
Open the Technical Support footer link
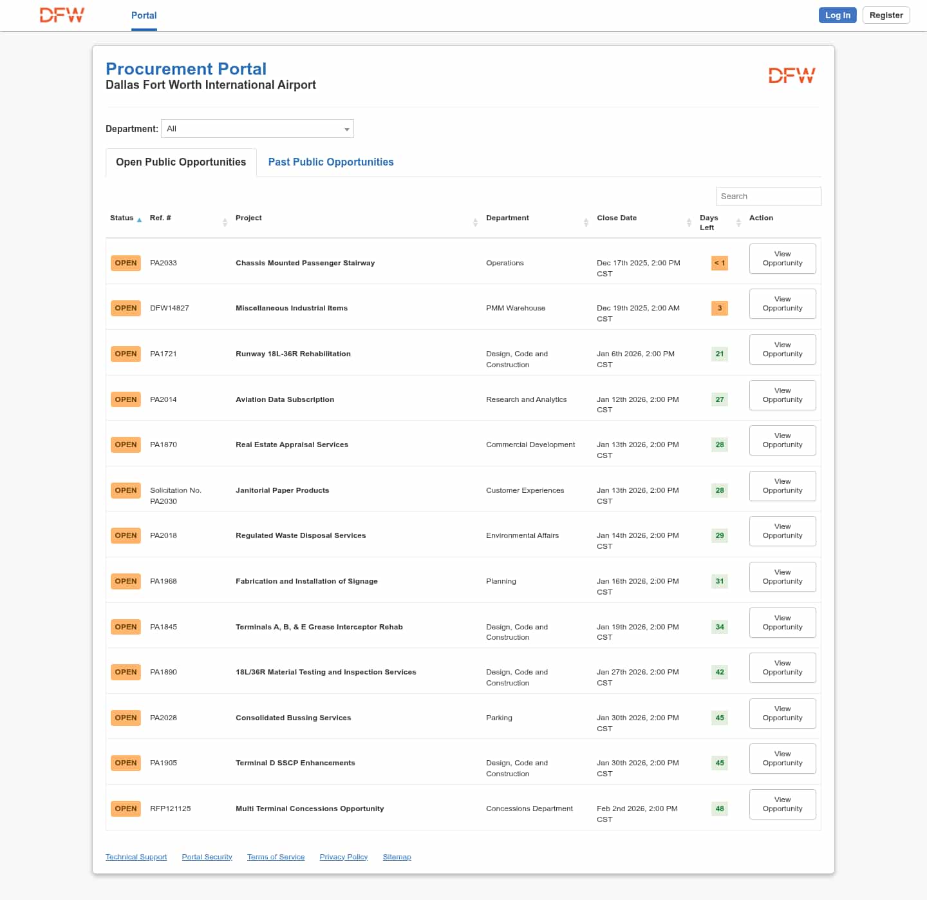(136, 857)
